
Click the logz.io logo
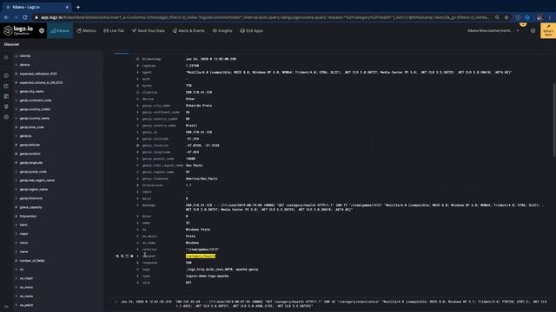(18, 30)
